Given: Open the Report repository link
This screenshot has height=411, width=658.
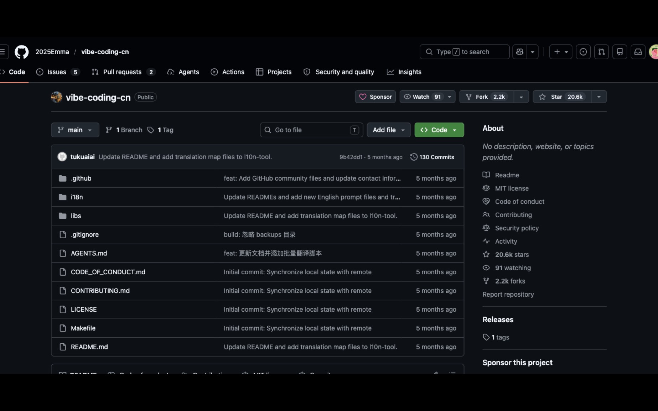Looking at the screenshot, I should [508, 294].
